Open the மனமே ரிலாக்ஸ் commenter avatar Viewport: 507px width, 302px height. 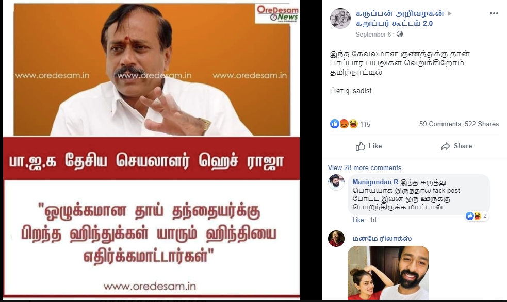[336, 239]
